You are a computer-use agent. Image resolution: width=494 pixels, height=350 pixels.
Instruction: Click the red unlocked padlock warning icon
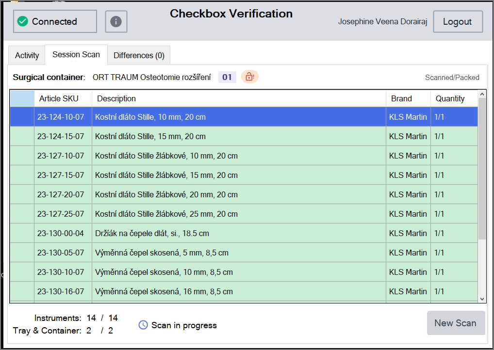click(250, 77)
